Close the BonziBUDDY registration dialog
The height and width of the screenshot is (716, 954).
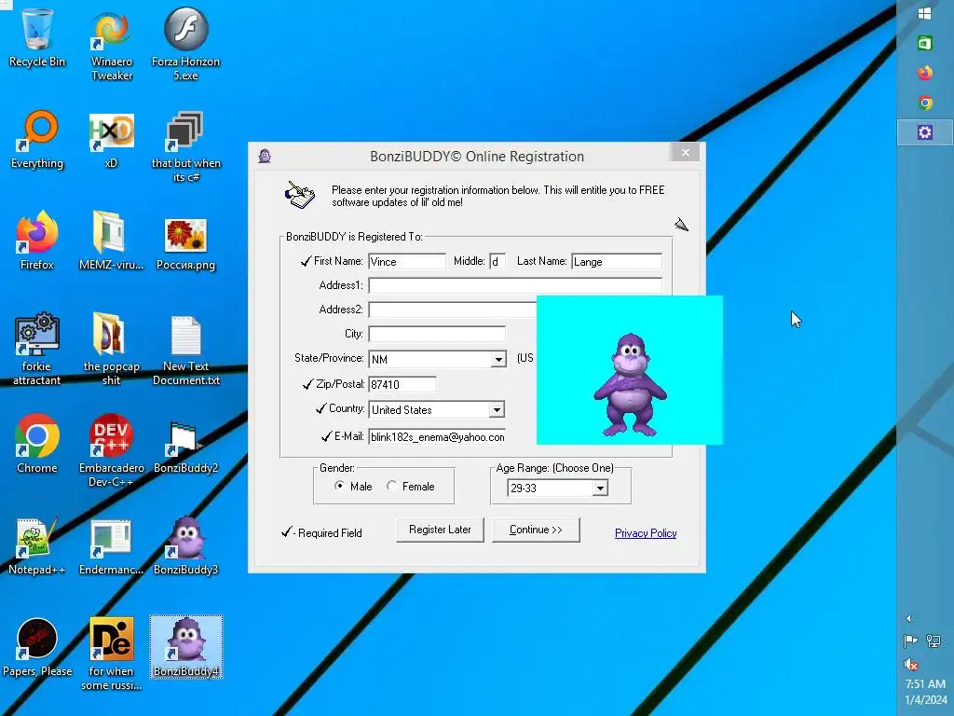click(686, 152)
